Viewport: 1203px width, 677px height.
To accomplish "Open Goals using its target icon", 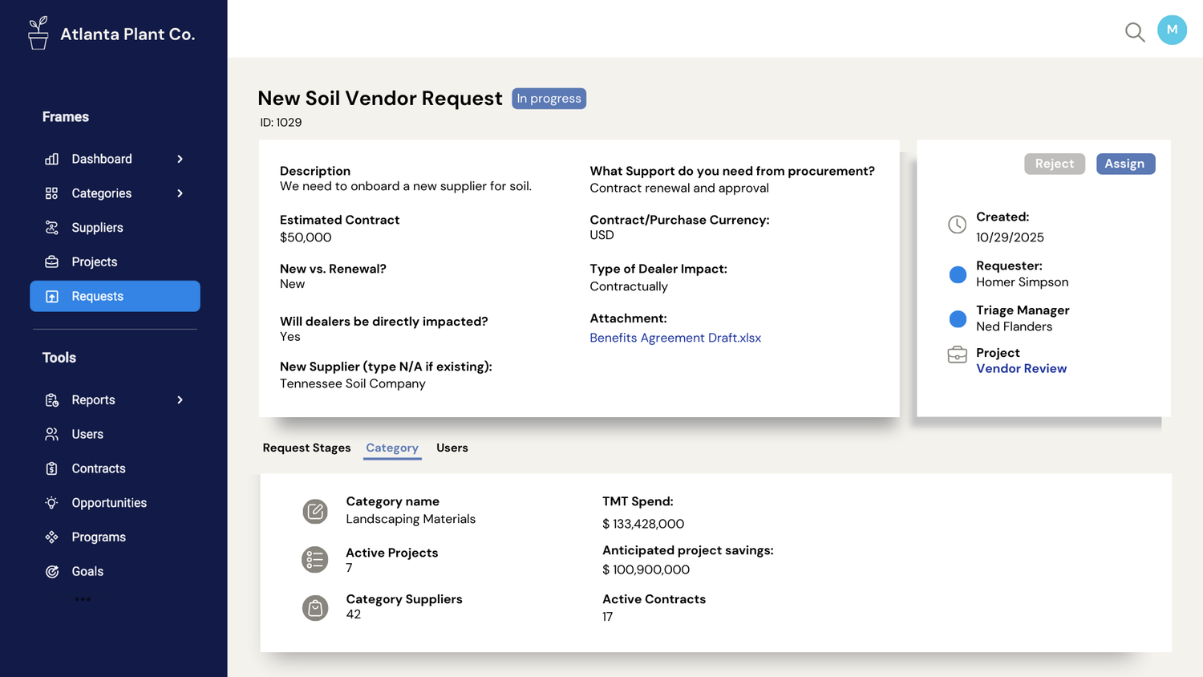I will point(51,571).
